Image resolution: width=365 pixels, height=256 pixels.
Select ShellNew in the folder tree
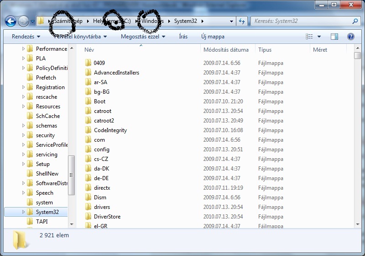47,173
